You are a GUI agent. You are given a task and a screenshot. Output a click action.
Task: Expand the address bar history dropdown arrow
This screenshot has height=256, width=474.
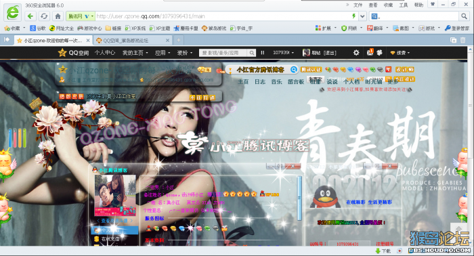point(362,16)
